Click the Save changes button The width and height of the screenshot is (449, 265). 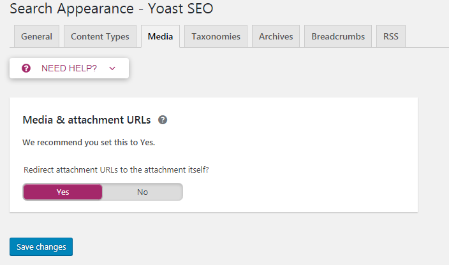click(41, 247)
